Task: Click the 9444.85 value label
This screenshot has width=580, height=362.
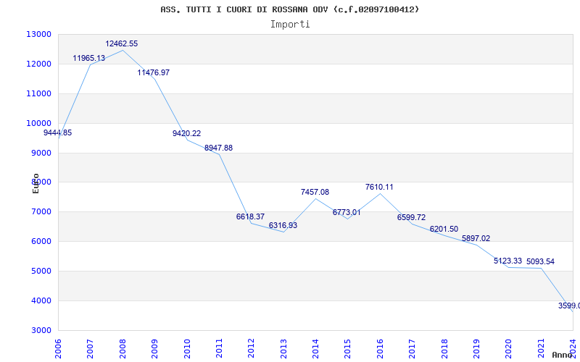Action: click(58, 132)
